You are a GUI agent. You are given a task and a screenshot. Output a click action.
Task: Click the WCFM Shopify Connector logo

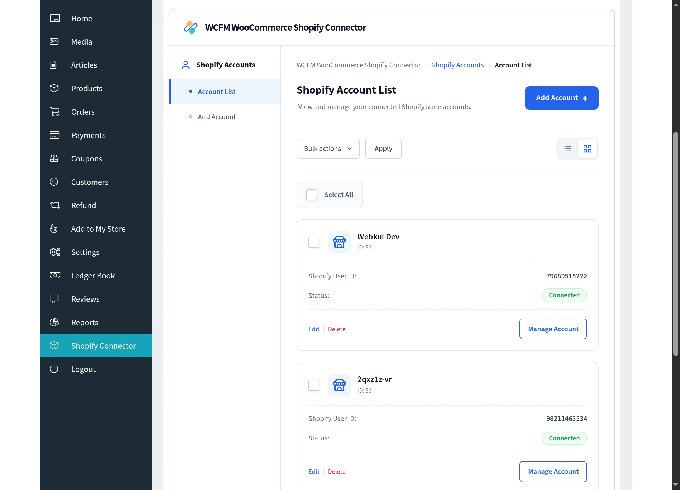coord(191,27)
